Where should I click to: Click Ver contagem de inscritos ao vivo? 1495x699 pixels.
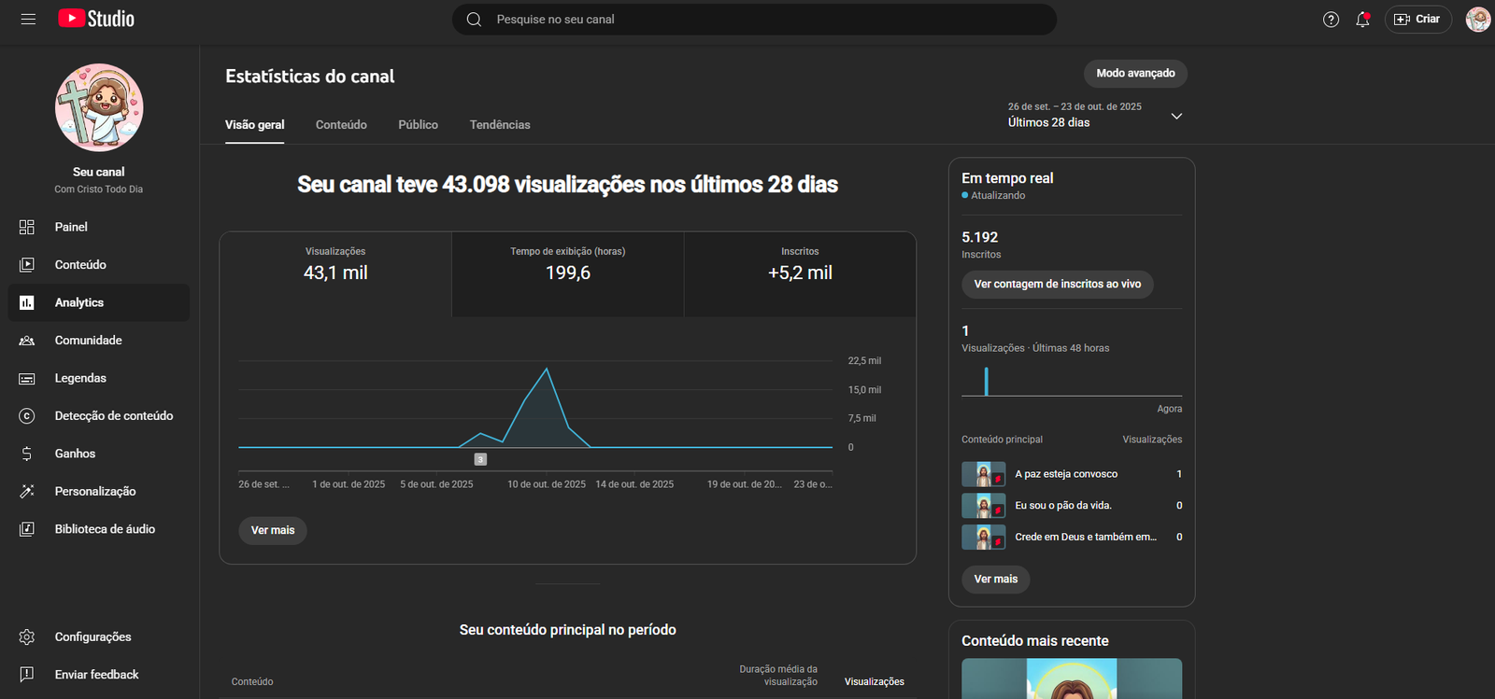(x=1057, y=285)
